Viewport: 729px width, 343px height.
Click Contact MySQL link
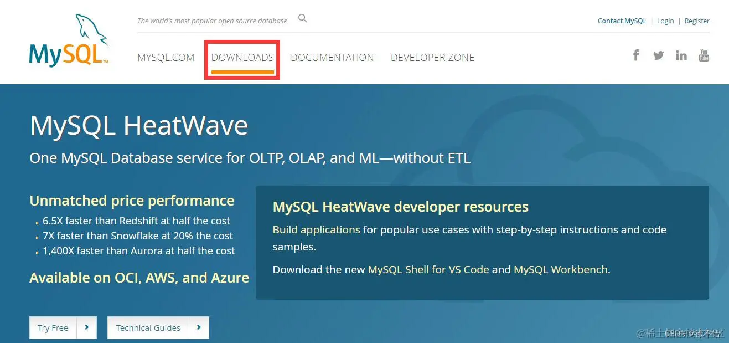(622, 21)
